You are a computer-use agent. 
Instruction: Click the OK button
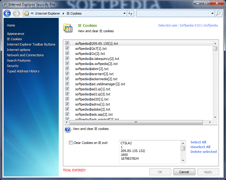click(x=160, y=172)
